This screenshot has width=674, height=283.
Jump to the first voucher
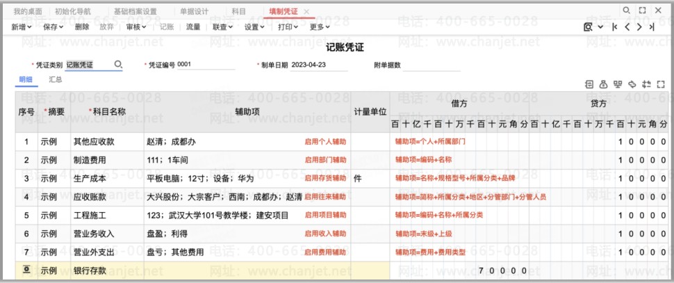(615, 27)
